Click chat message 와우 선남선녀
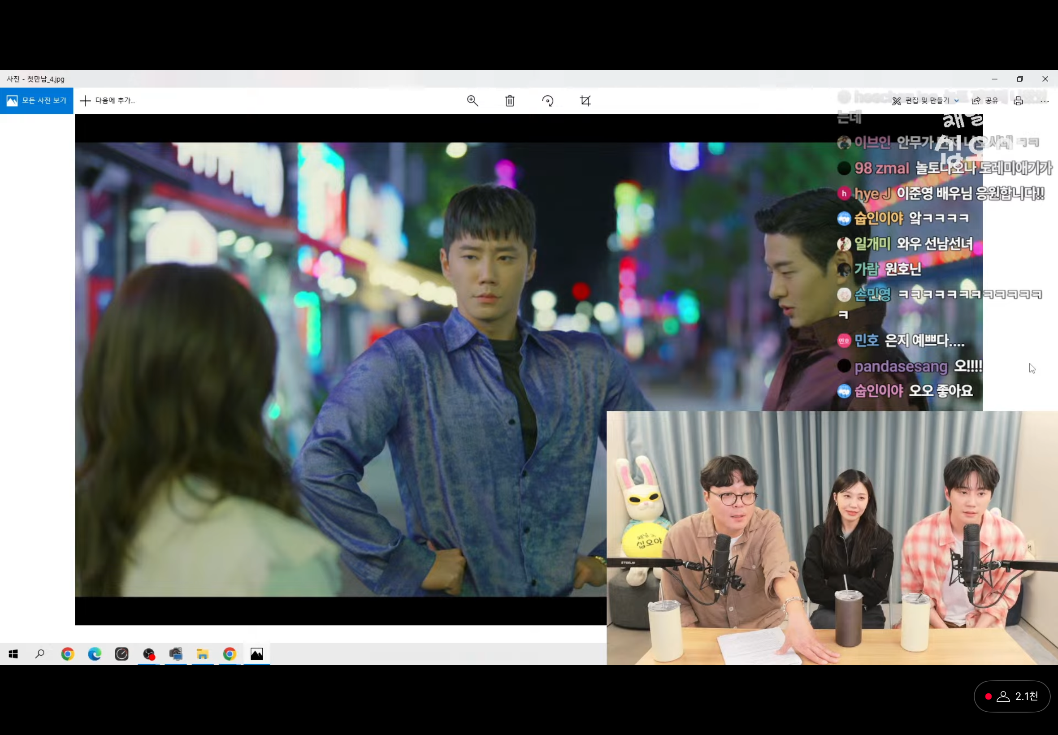 point(935,244)
